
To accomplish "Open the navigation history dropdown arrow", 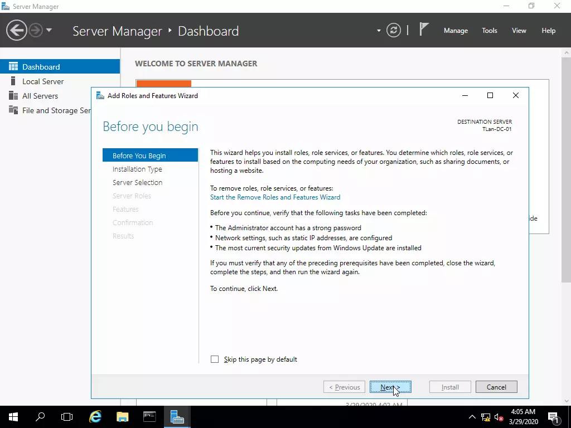I will click(x=49, y=30).
